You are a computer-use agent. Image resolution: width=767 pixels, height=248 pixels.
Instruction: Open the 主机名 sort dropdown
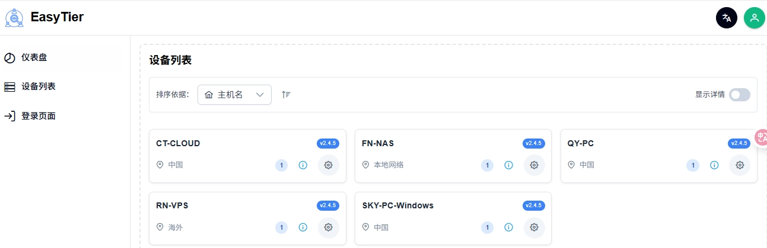(x=234, y=95)
